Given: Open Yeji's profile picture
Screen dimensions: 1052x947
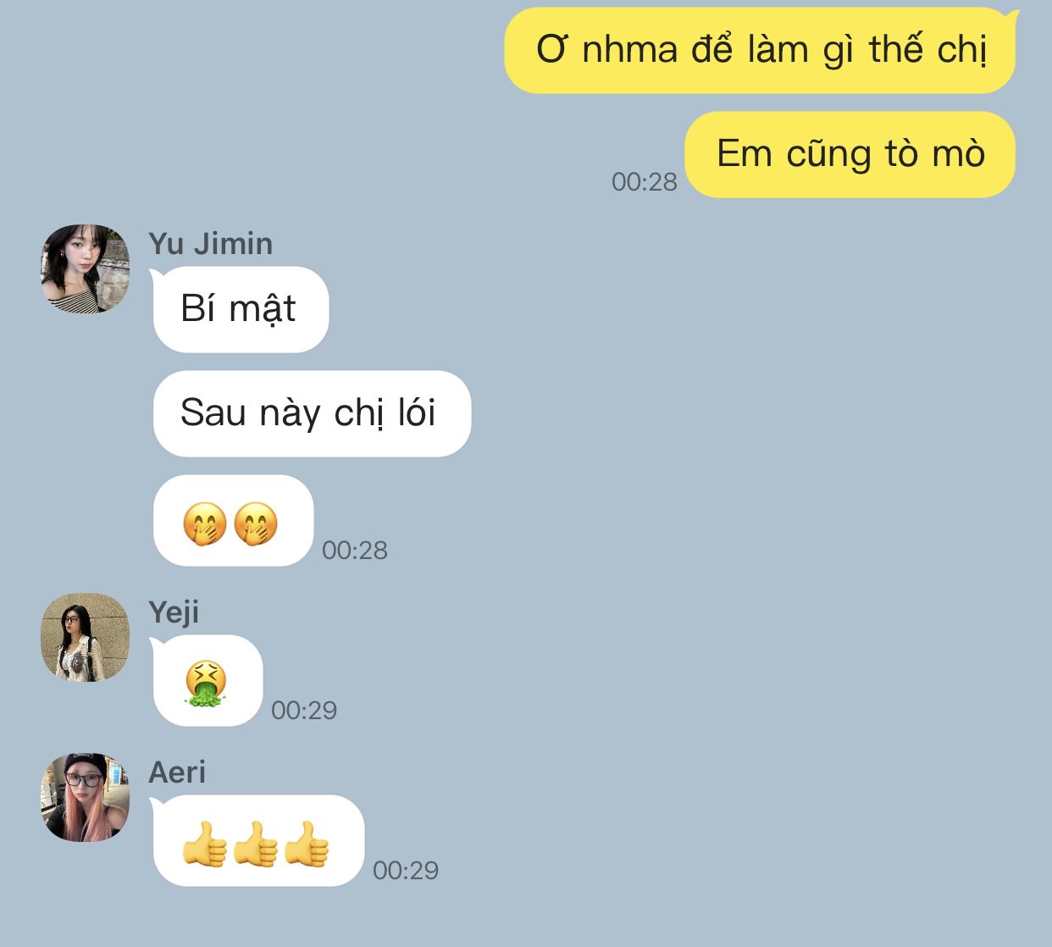Looking at the screenshot, I should (85, 637).
